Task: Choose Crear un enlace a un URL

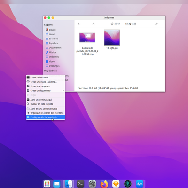Action: 46,82
